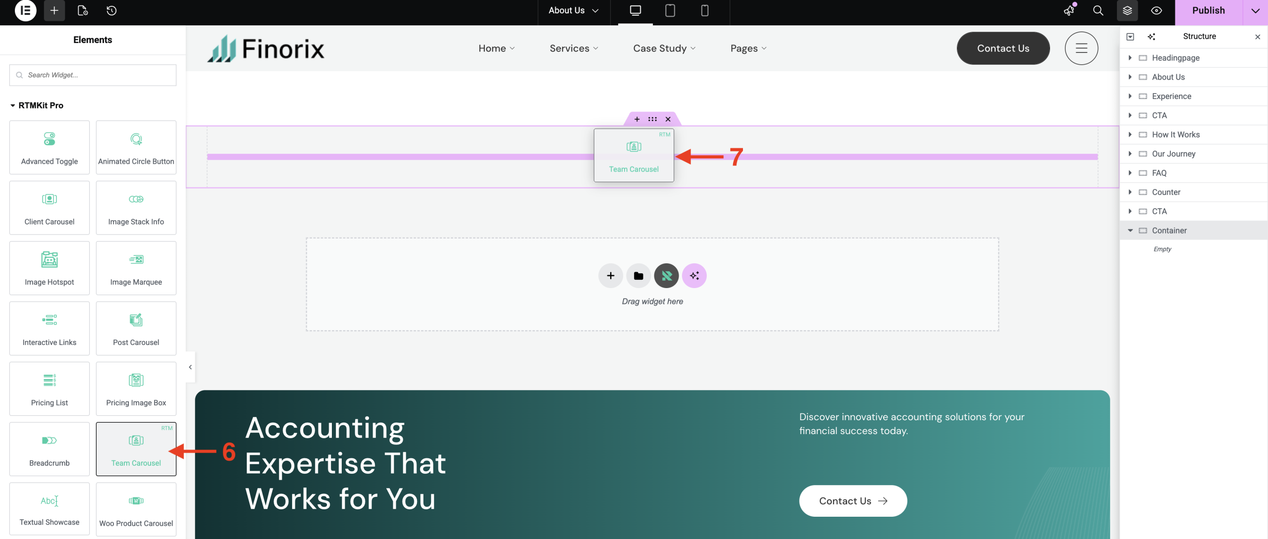Screen dimensions: 1268x539
Task: Switch to mobile responsive view
Action: coord(704,10)
